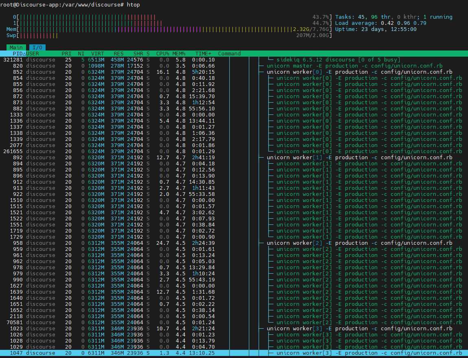Image resolution: width=468 pixels, height=358 pixels.
Task: Click the Uptime 23 days text
Action: [376, 29]
